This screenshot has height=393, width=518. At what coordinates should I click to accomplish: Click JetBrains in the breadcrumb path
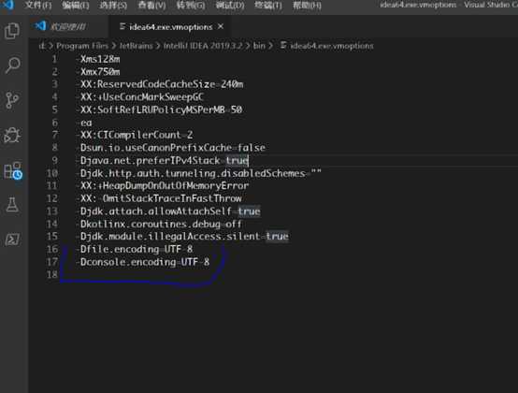point(137,46)
